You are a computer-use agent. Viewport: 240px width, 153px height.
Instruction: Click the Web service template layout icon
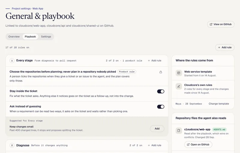click(178, 73)
